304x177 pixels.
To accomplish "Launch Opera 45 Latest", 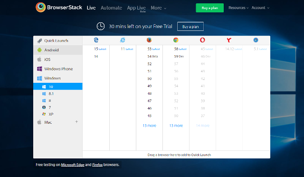I will [x=207, y=49].
